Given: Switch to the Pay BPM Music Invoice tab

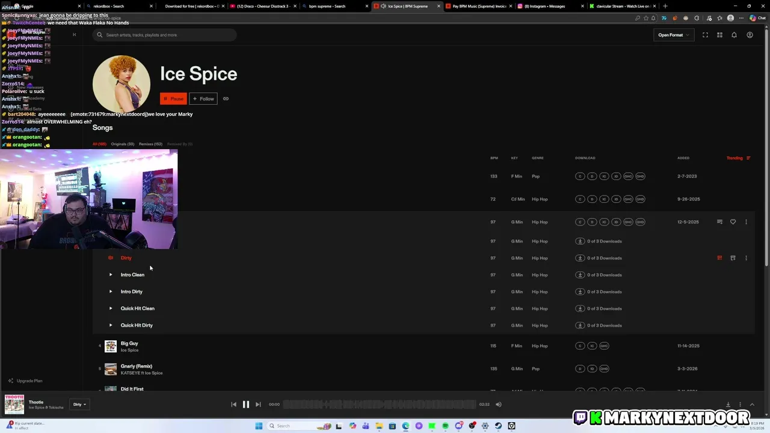Looking at the screenshot, I should click(x=478, y=6).
